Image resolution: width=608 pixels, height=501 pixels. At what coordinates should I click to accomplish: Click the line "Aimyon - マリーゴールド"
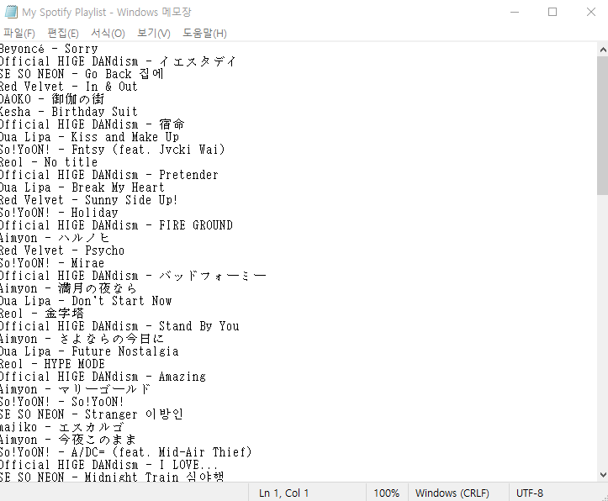pos(75,389)
